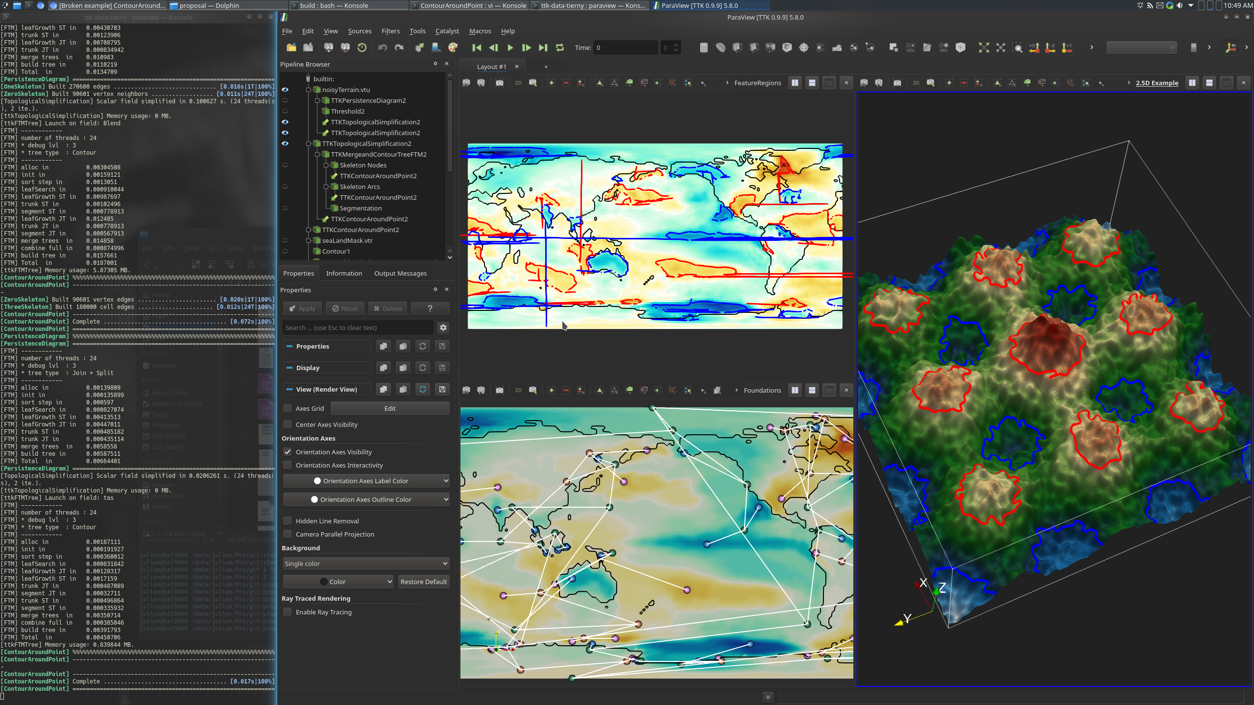Zoom to data with magnifier toolbar icon

(x=1017, y=47)
